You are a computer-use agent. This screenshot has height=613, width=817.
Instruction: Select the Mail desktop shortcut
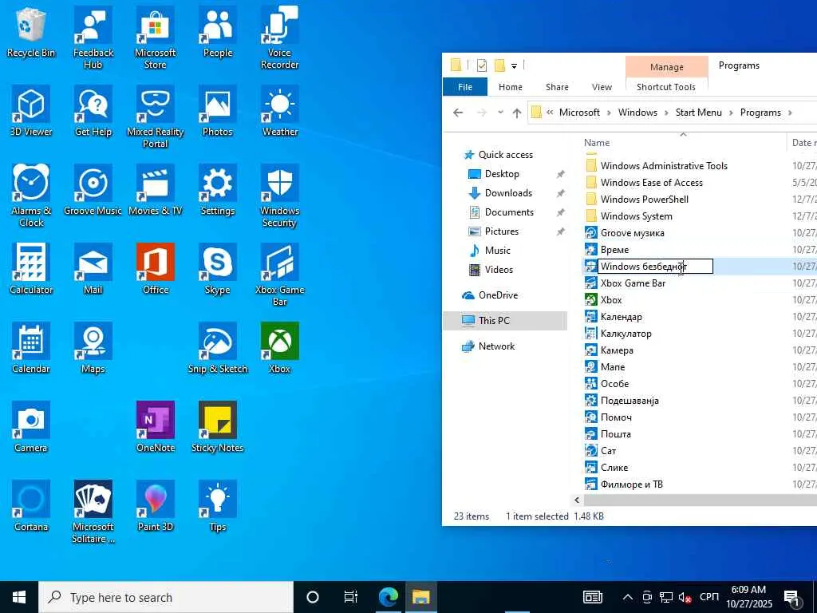93,270
